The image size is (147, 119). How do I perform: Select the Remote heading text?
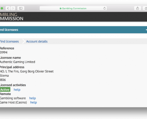(x=5, y=94)
